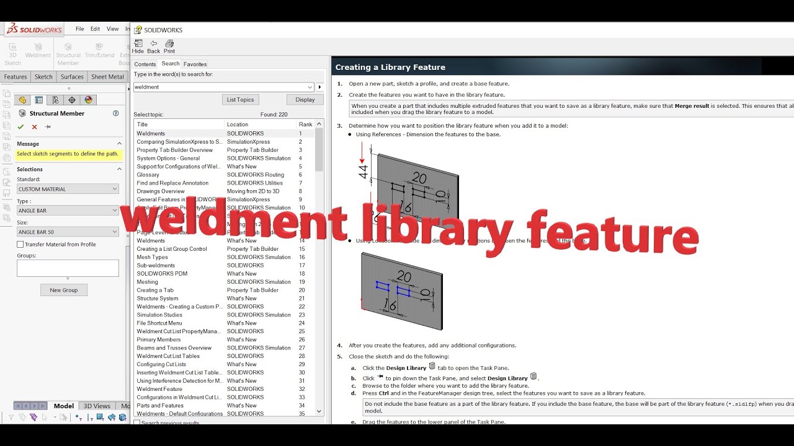The image size is (794, 446).
Task: Select the 'Weldments' topic ranked 1
Action: [225, 133]
